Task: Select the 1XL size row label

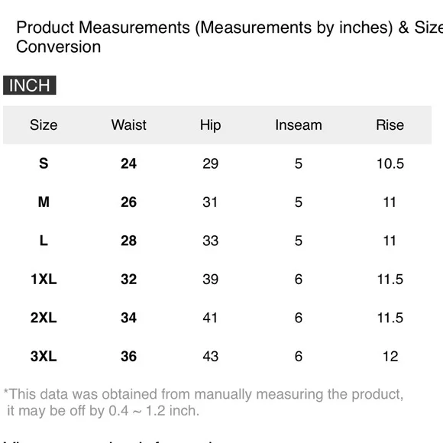Action: [x=44, y=279]
